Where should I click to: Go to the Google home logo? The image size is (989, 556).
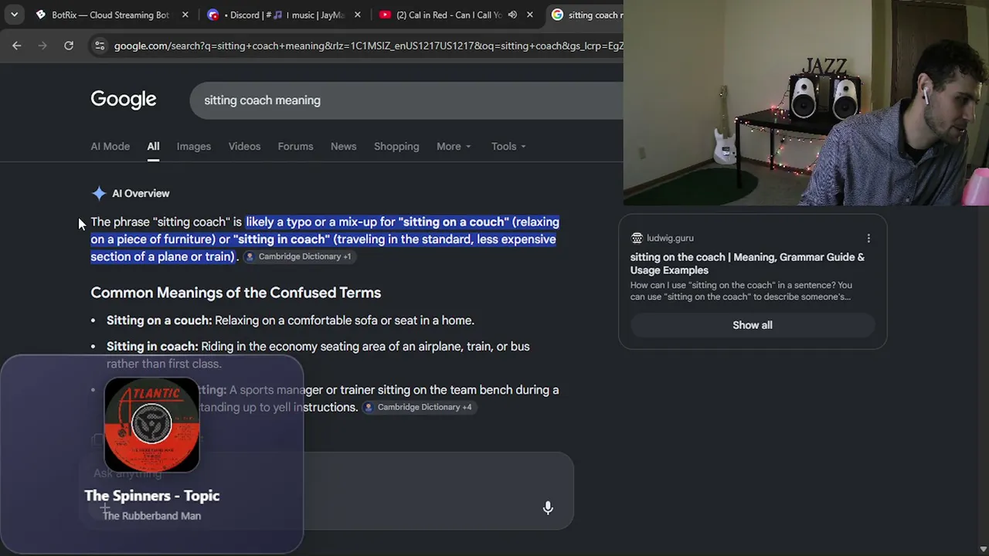[x=124, y=100]
